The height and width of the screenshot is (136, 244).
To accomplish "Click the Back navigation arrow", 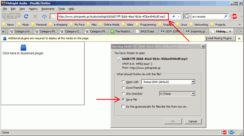I will [7, 16].
